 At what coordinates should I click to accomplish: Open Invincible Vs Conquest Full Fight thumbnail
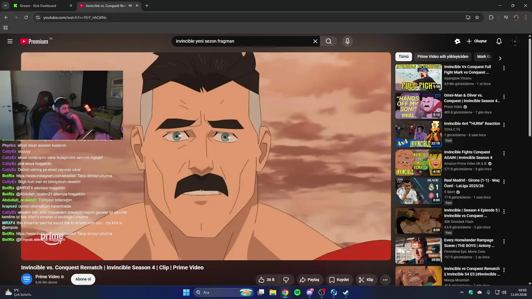click(418, 77)
